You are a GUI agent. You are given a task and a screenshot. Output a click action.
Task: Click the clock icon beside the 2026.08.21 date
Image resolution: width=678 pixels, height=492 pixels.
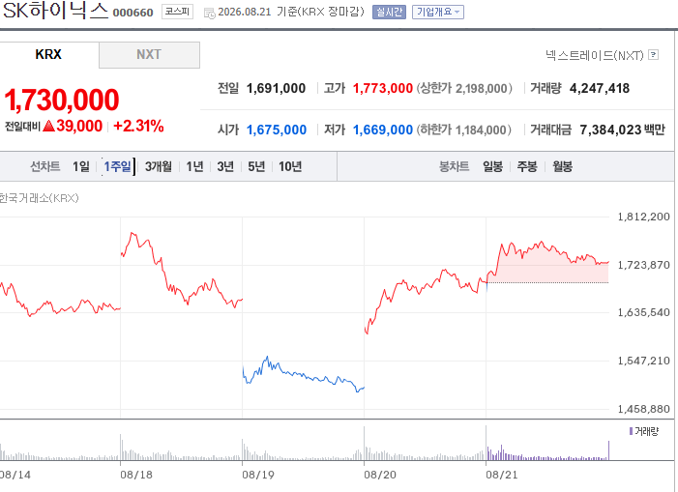click(209, 14)
